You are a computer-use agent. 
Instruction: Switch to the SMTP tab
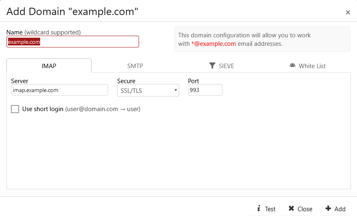(135, 66)
